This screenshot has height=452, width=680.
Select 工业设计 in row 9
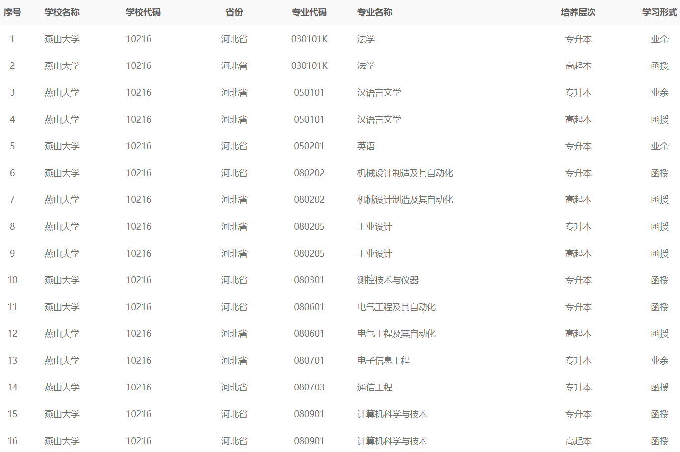click(x=375, y=254)
